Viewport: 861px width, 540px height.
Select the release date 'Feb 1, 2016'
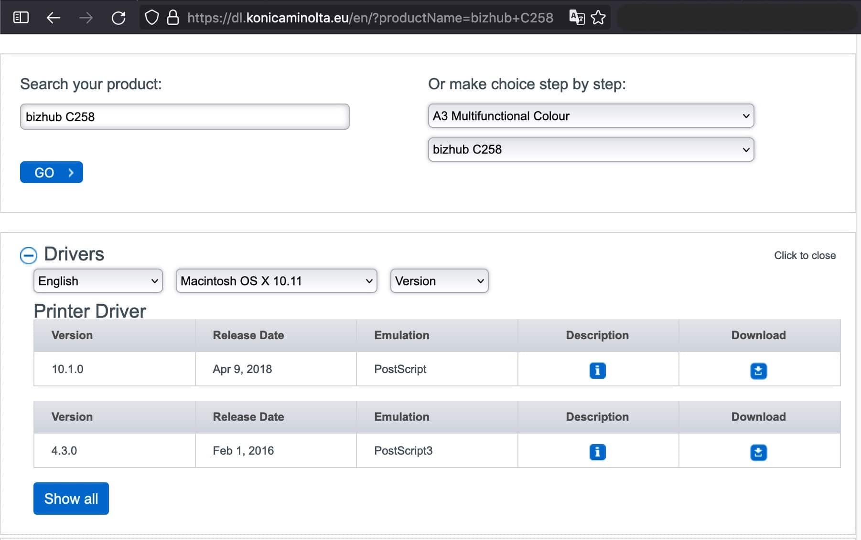coord(243,451)
